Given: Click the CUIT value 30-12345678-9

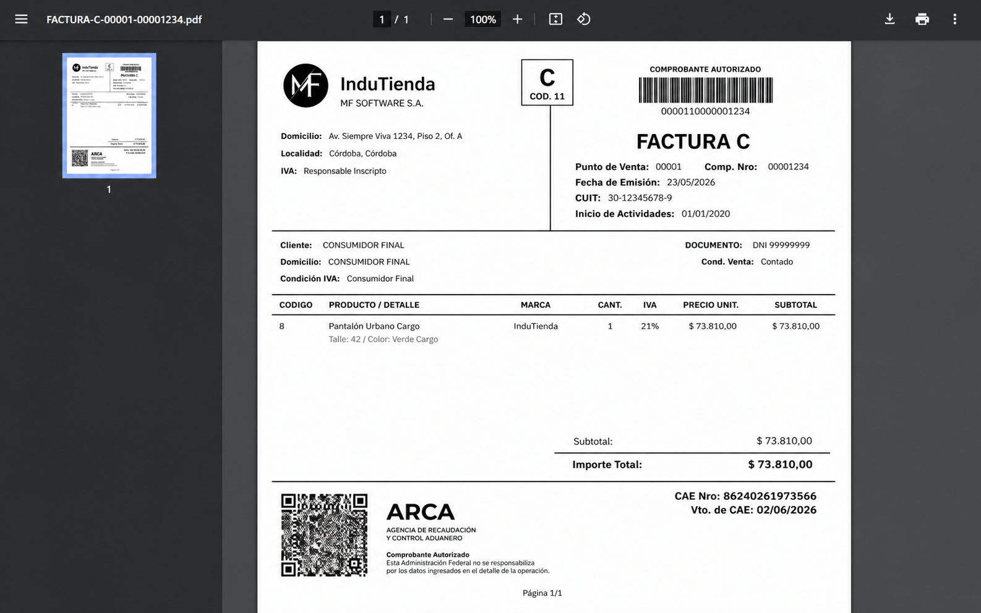Looking at the screenshot, I should (640, 198).
